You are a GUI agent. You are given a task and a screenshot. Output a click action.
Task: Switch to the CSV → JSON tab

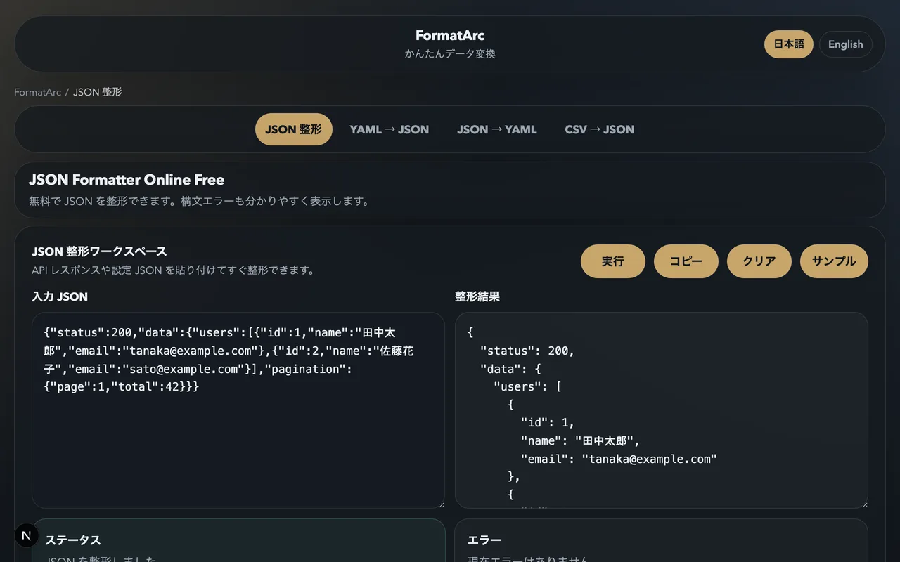pos(599,129)
